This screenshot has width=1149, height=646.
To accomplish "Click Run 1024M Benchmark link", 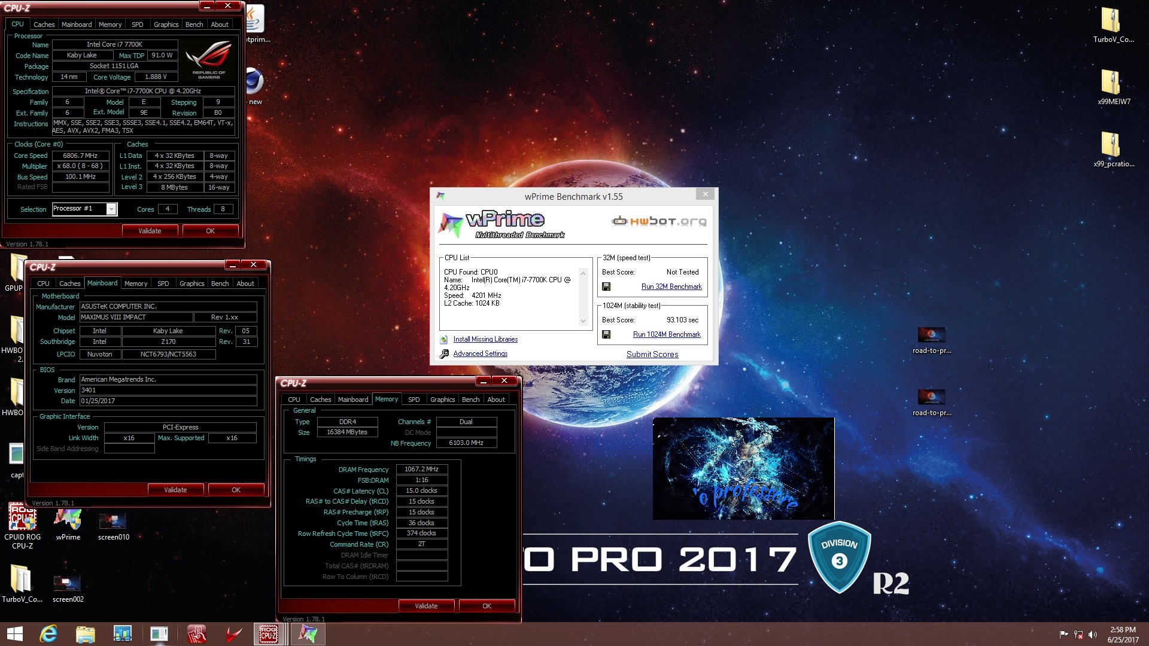I will [667, 334].
